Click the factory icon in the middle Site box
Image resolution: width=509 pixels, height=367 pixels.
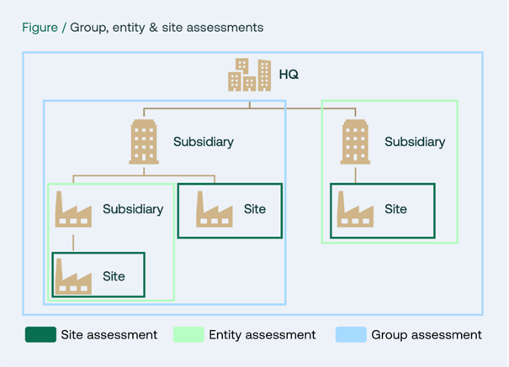(x=215, y=209)
